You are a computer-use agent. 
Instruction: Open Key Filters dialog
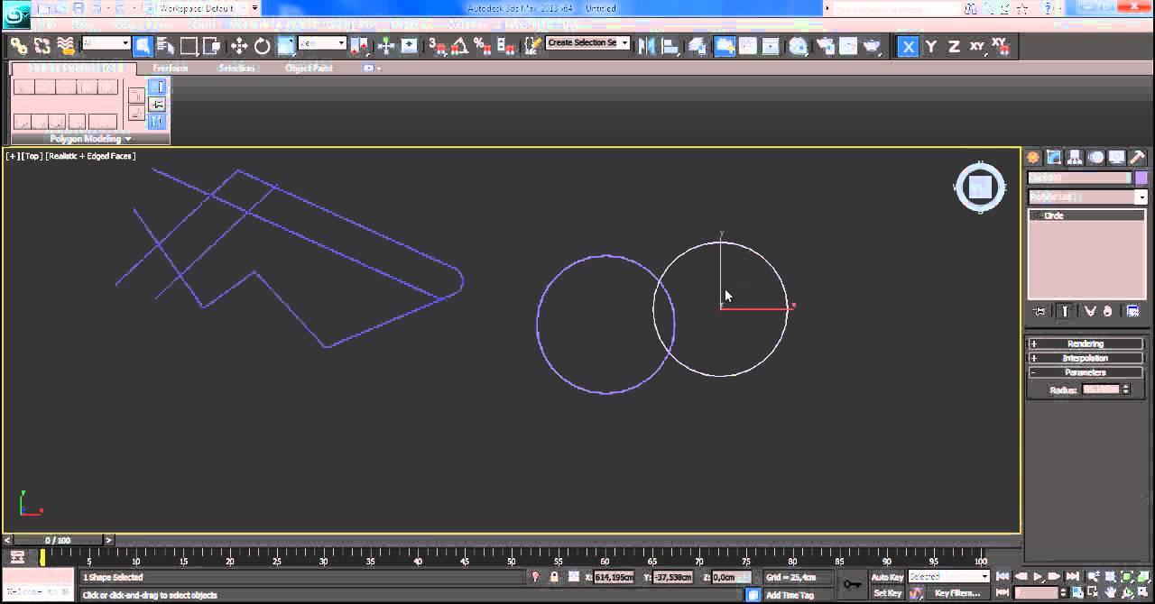957,593
